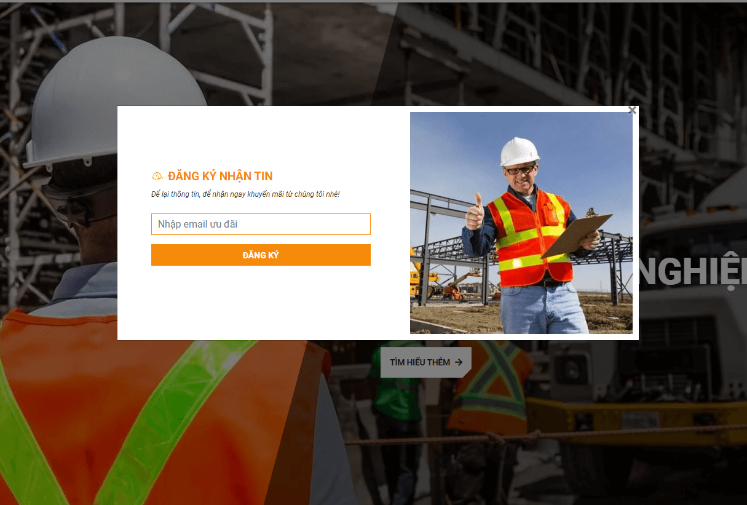747x505 pixels.
Task: Focus the 'Nhập email ưu đãi' field
Action: coord(261,224)
